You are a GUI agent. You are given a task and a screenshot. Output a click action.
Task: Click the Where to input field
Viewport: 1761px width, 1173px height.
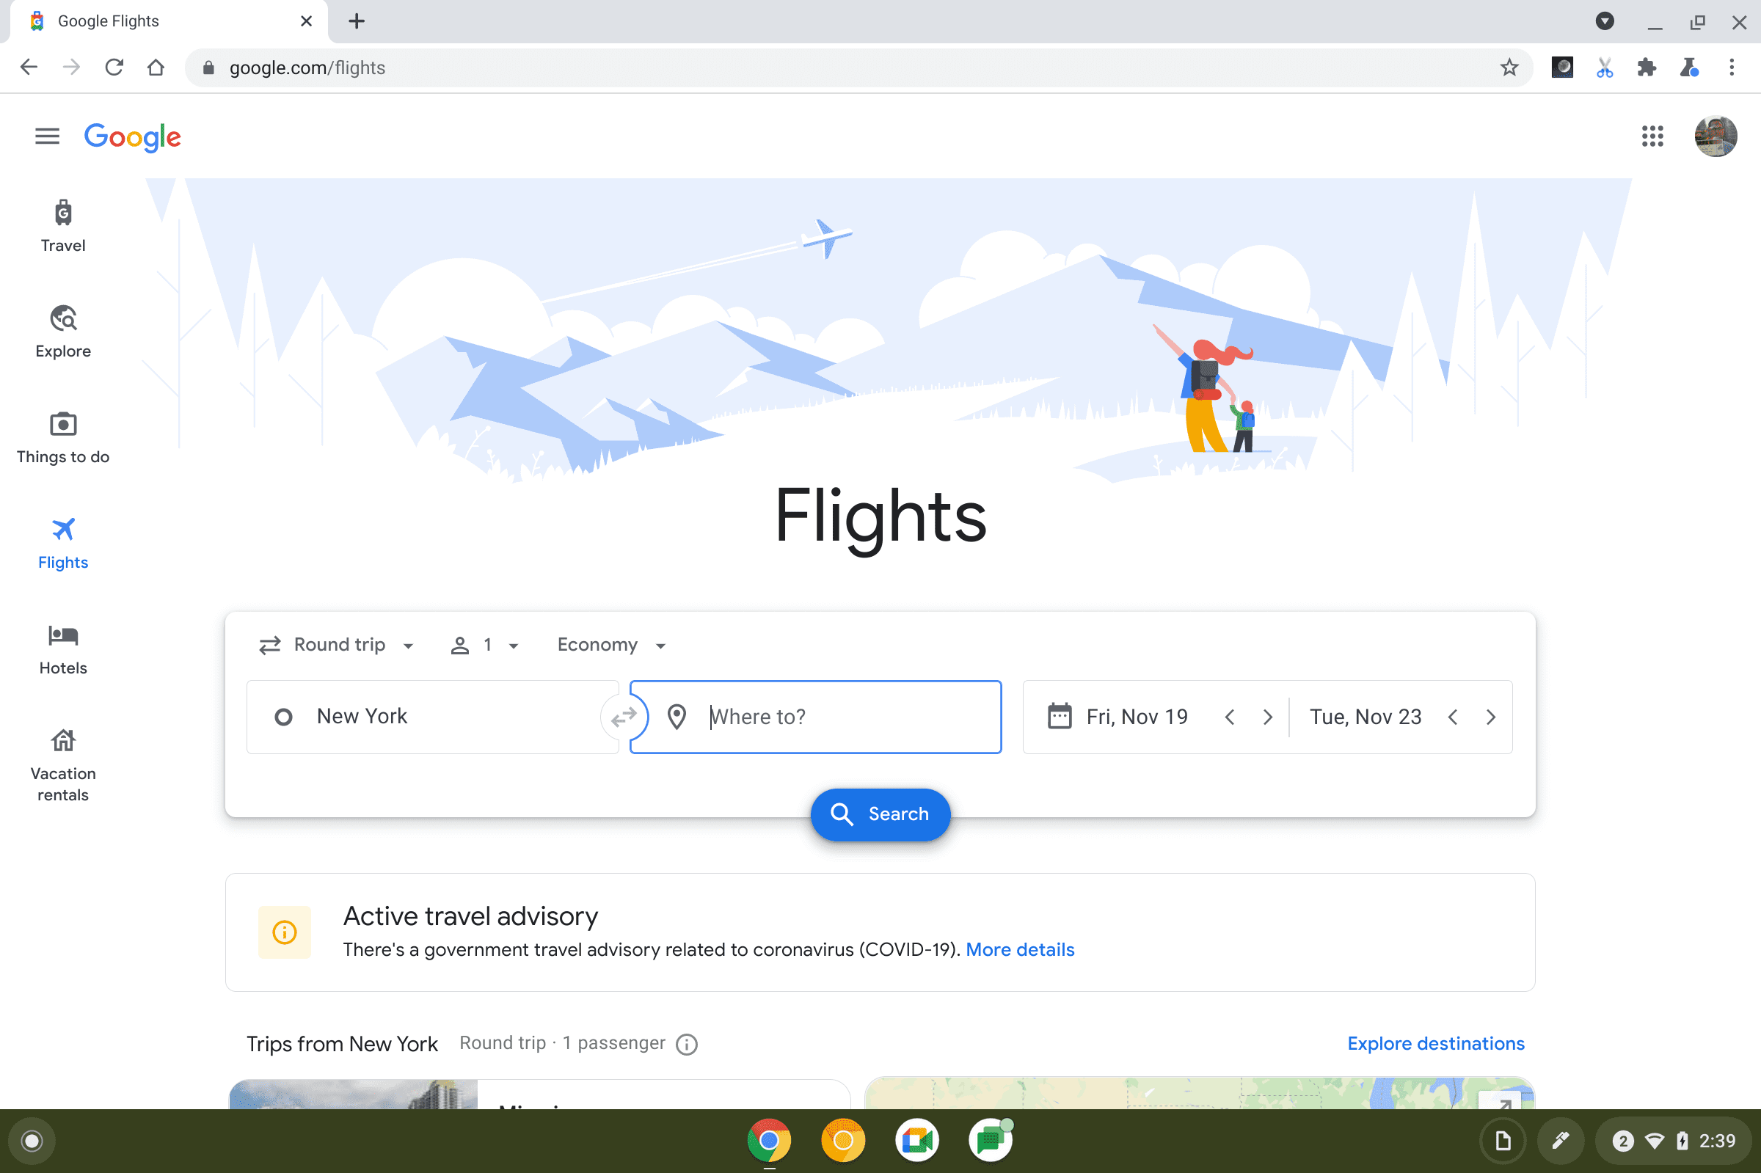[816, 716]
